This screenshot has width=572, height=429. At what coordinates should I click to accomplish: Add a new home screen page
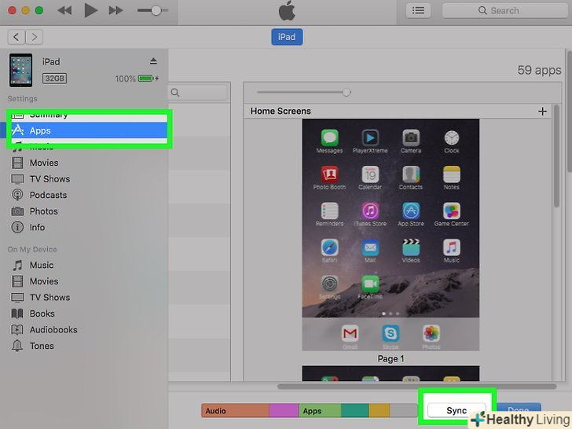point(542,112)
